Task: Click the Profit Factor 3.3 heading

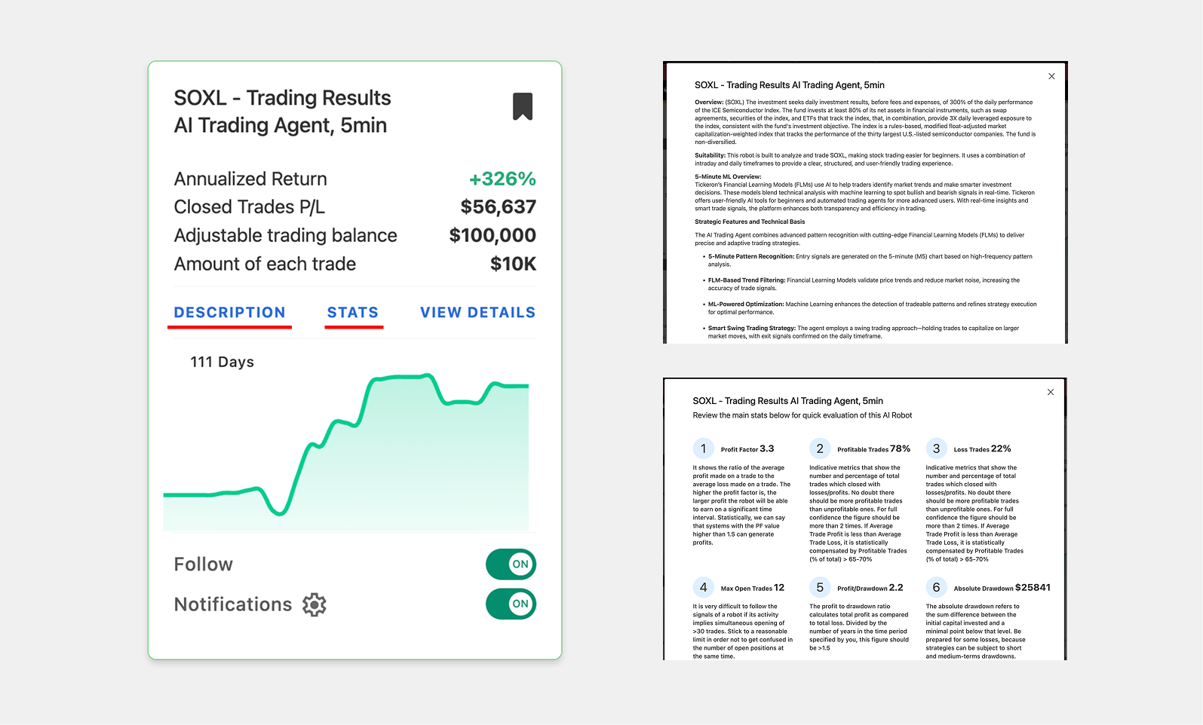Action: pos(747,449)
